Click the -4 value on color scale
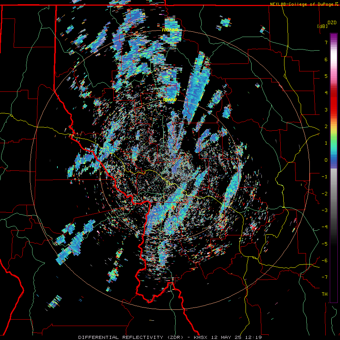The width and height of the screenshot is (340, 340). 325,227
